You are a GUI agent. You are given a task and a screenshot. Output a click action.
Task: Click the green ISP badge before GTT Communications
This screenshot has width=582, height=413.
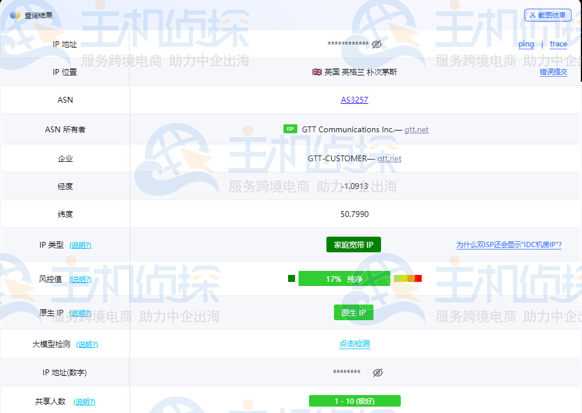click(290, 129)
